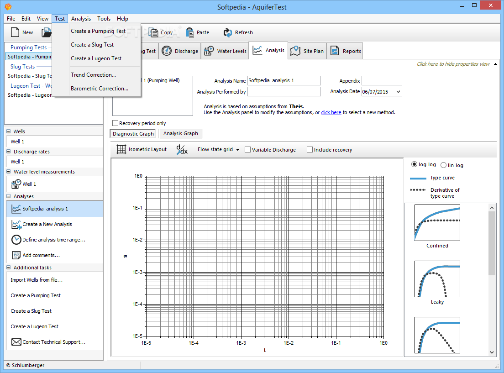Click the Isometric Layout grid icon
504x373 pixels.
click(121, 149)
